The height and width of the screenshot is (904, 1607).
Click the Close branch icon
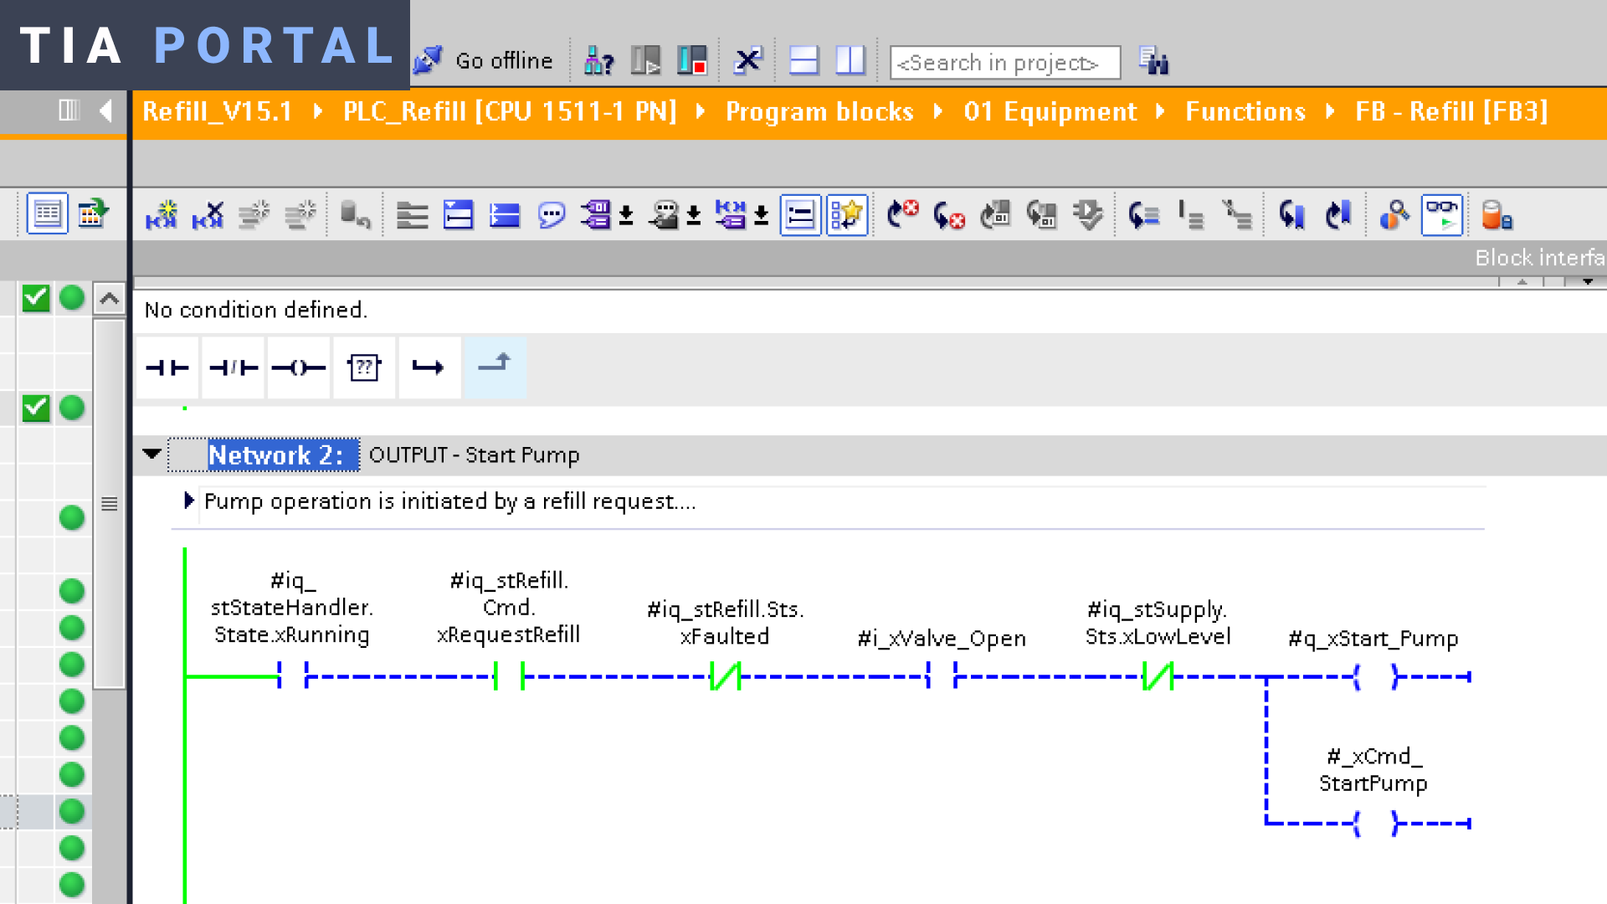tap(495, 367)
